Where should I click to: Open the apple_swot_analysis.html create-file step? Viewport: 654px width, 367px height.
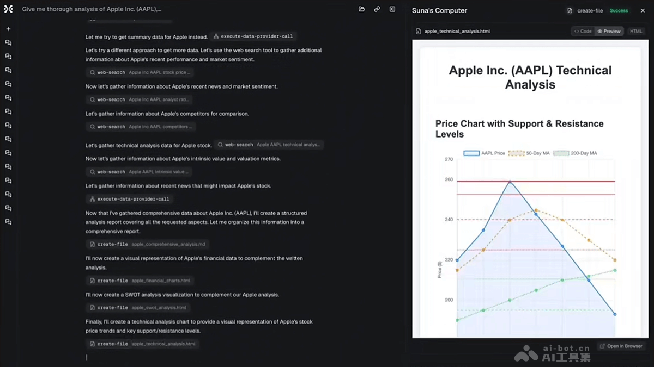tap(138, 308)
